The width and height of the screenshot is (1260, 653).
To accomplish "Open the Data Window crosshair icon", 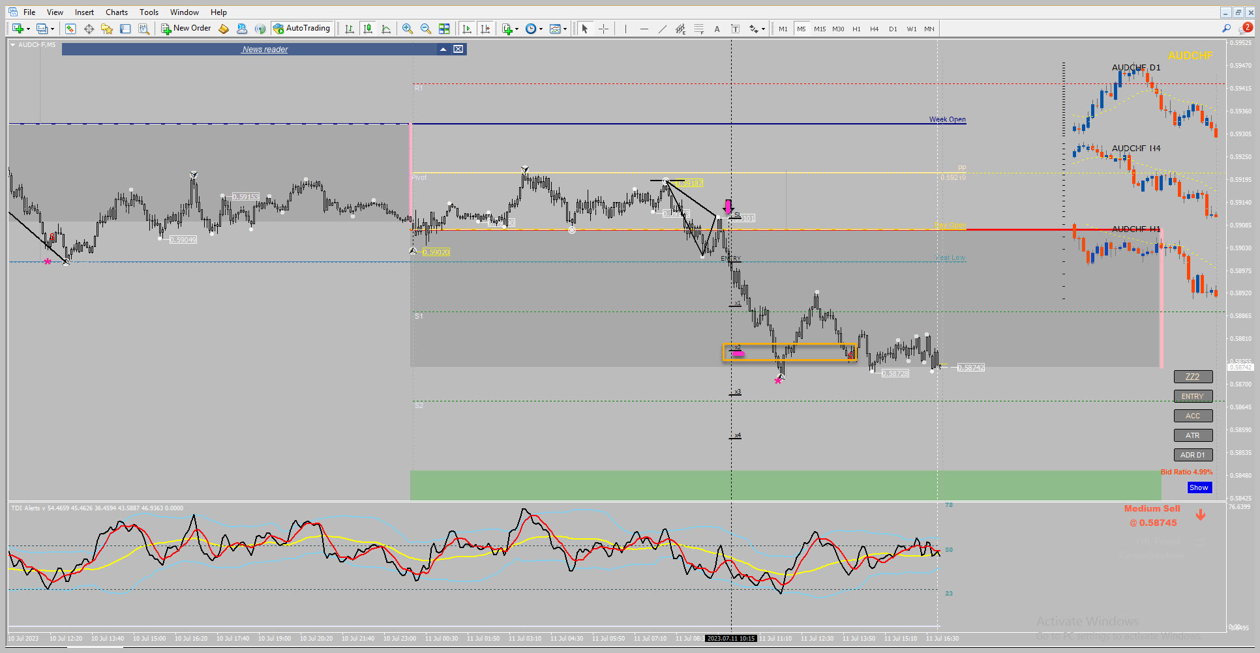I will pos(89,29).
